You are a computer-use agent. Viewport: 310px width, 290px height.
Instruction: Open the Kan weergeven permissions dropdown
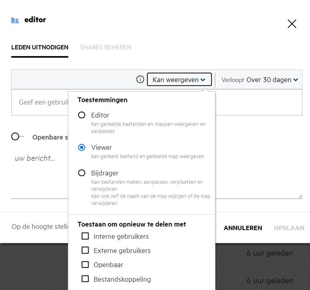pos(179,80)
